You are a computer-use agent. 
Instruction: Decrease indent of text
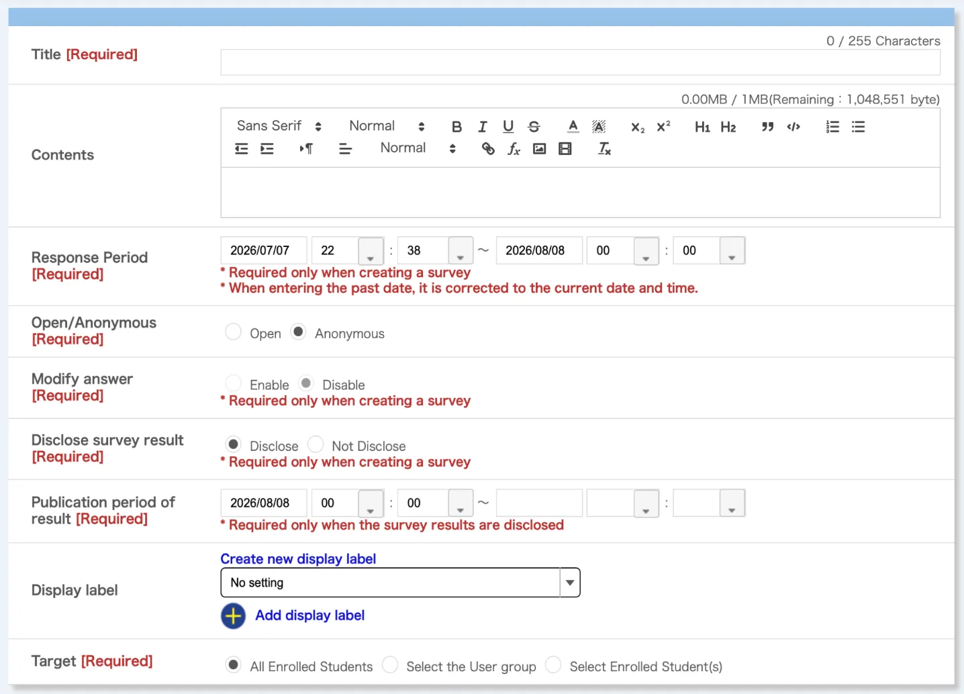tap(241, 148)
